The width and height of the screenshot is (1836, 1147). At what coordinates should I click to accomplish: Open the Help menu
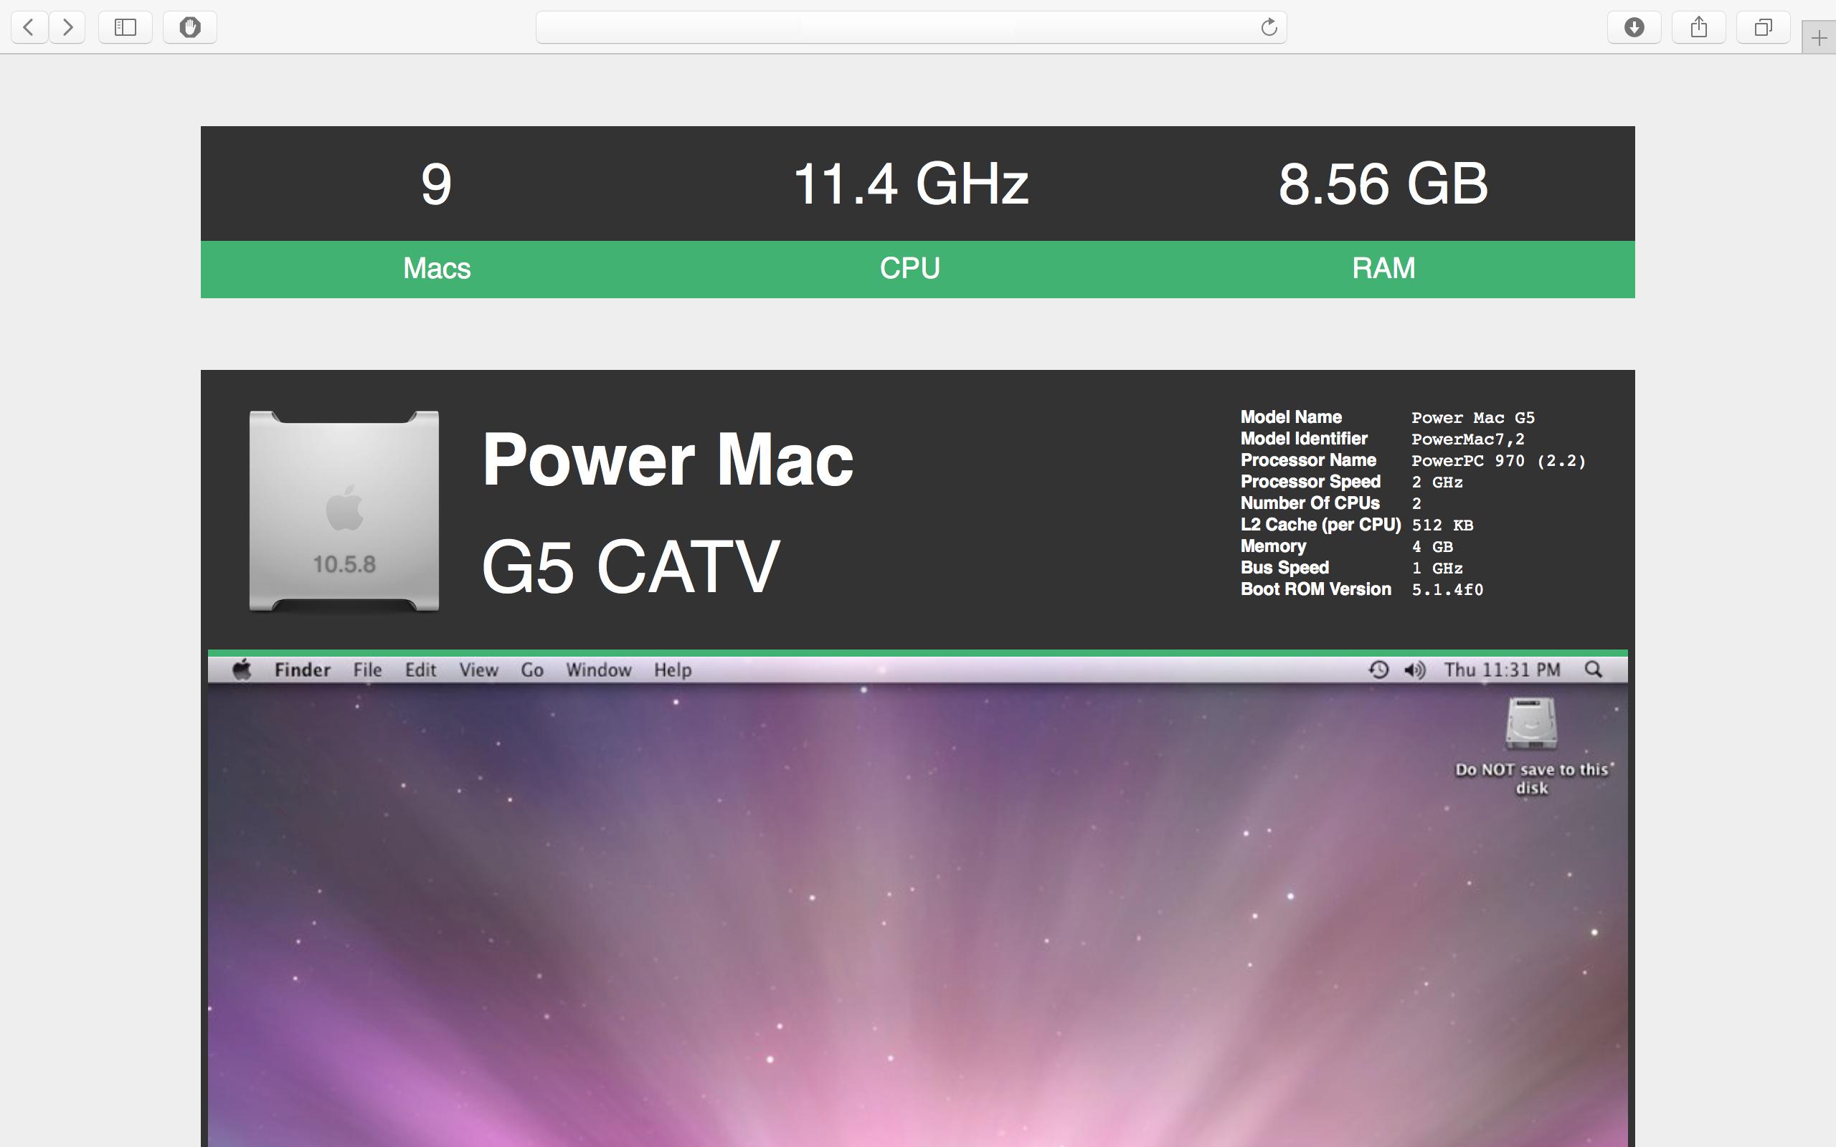(x=673, y=670)
